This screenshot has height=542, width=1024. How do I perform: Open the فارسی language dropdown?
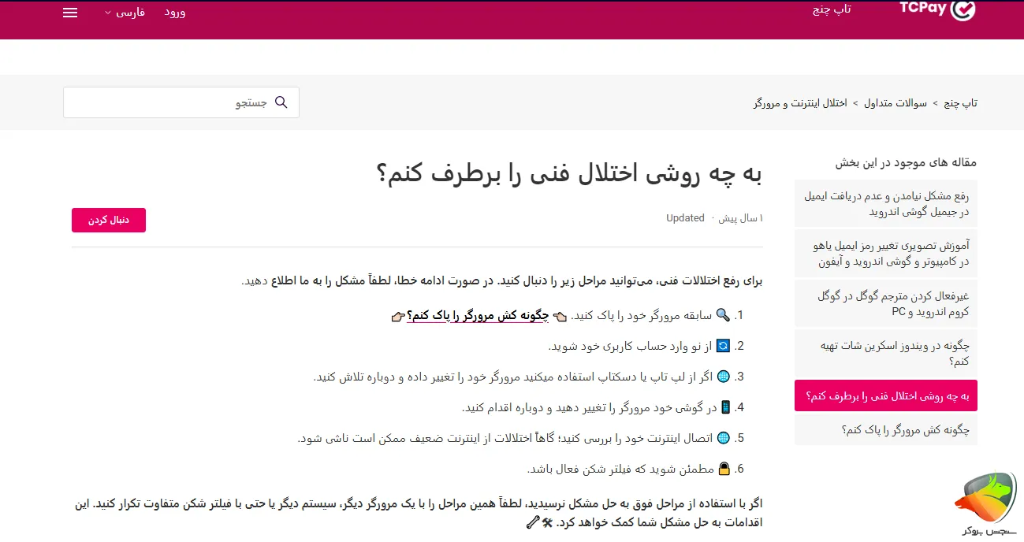point(125,12)
